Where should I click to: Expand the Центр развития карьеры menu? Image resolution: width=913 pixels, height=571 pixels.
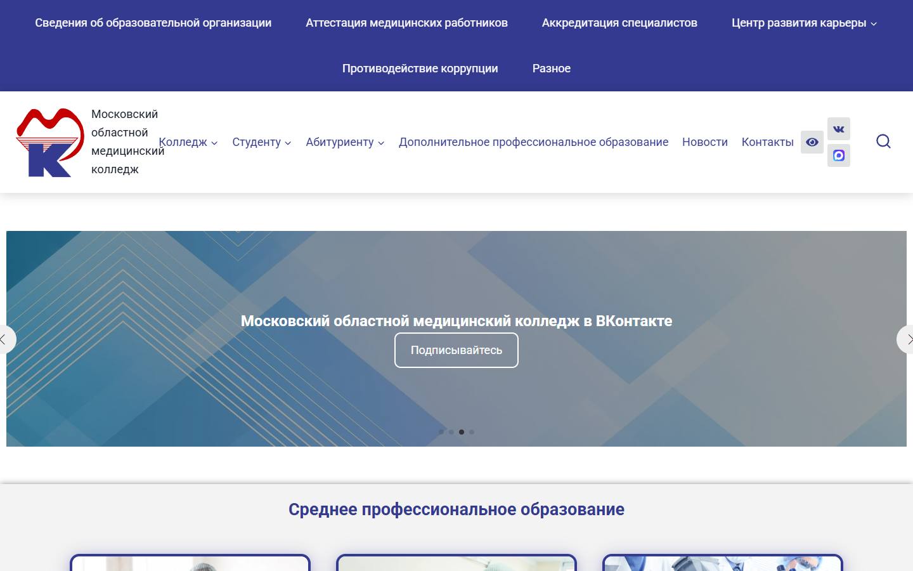coord(804,23)
